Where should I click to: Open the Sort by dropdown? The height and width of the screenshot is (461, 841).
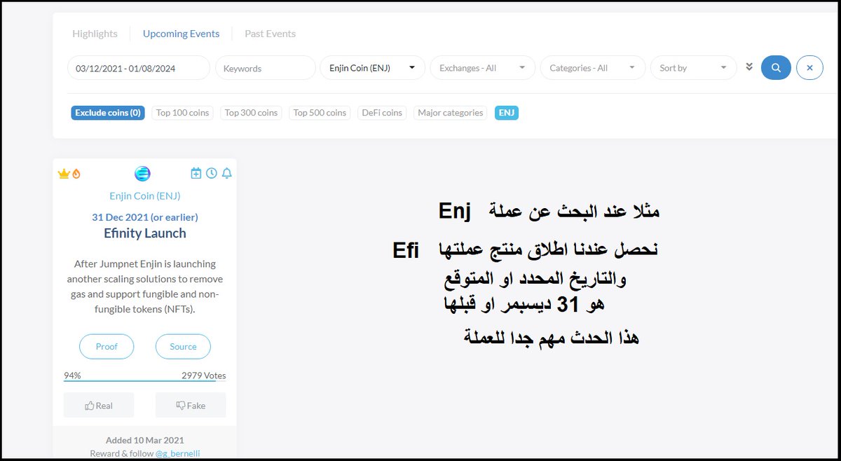tap(694, 68)
